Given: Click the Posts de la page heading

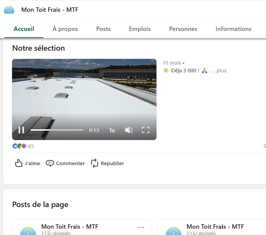Looking at the screenshot, I should tap(40, 205).
